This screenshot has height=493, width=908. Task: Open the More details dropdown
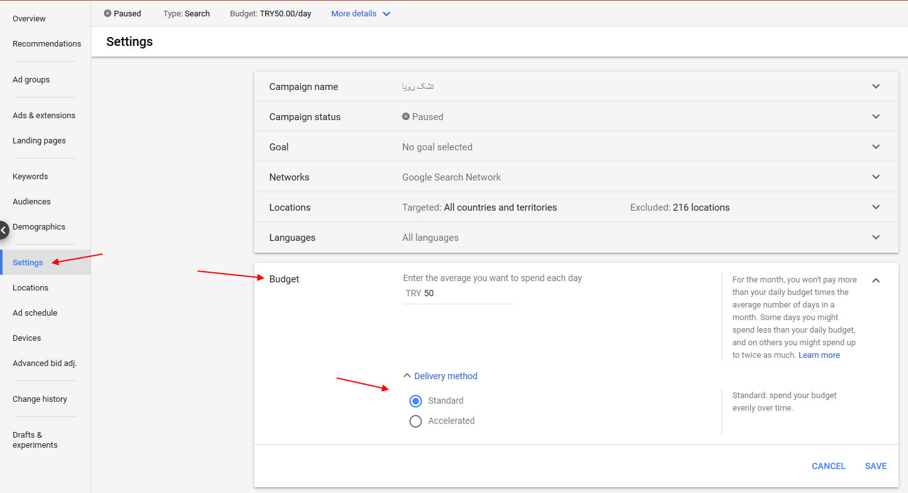coord(361,13)
